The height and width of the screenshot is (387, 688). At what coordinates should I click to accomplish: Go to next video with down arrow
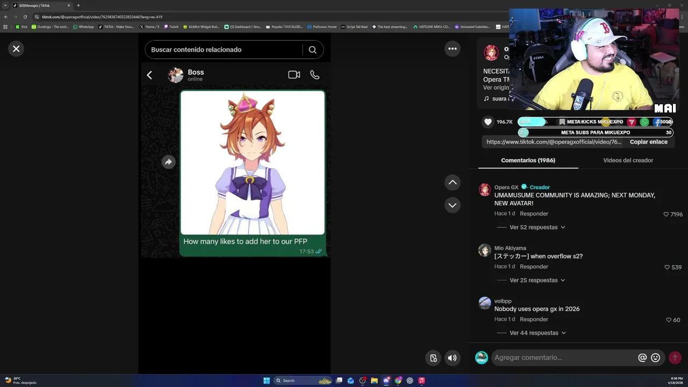[x=453, y=205]
